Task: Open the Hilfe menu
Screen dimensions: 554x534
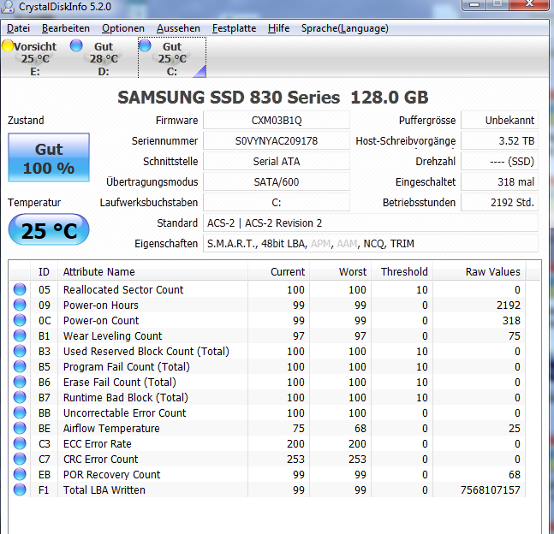Action: [279, 28]
